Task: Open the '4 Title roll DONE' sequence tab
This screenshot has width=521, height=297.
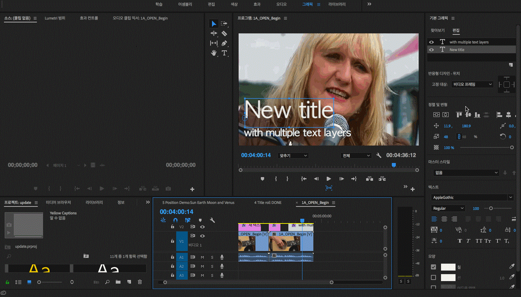Action: [268, 202]
